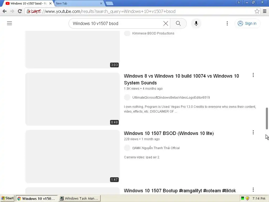This screenshot has width=269, height=202.
Task: Close the Windows 10 v1507 bsod tab
Action: [x=50, y=3]
